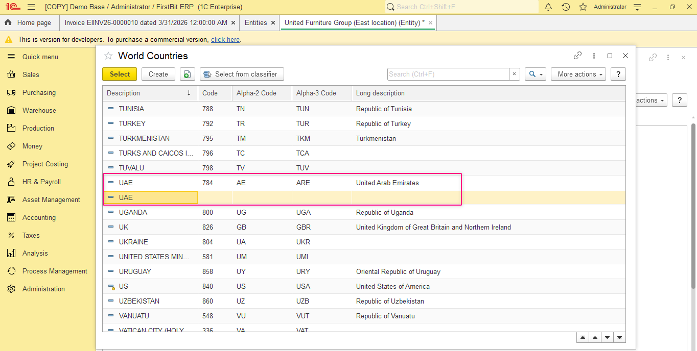Select the TURKEY row

coord(364,123)
